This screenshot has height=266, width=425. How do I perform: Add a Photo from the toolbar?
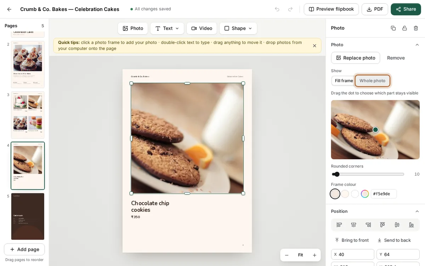133,28
